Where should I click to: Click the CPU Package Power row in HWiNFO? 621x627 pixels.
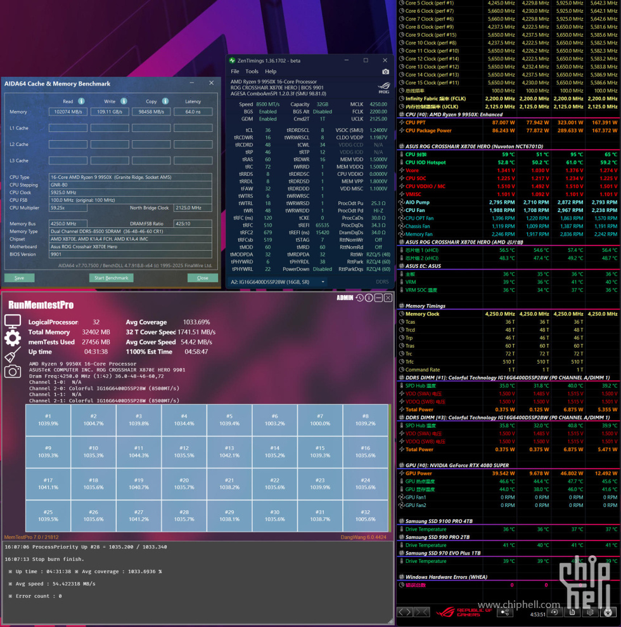click(x=508, y=131)
